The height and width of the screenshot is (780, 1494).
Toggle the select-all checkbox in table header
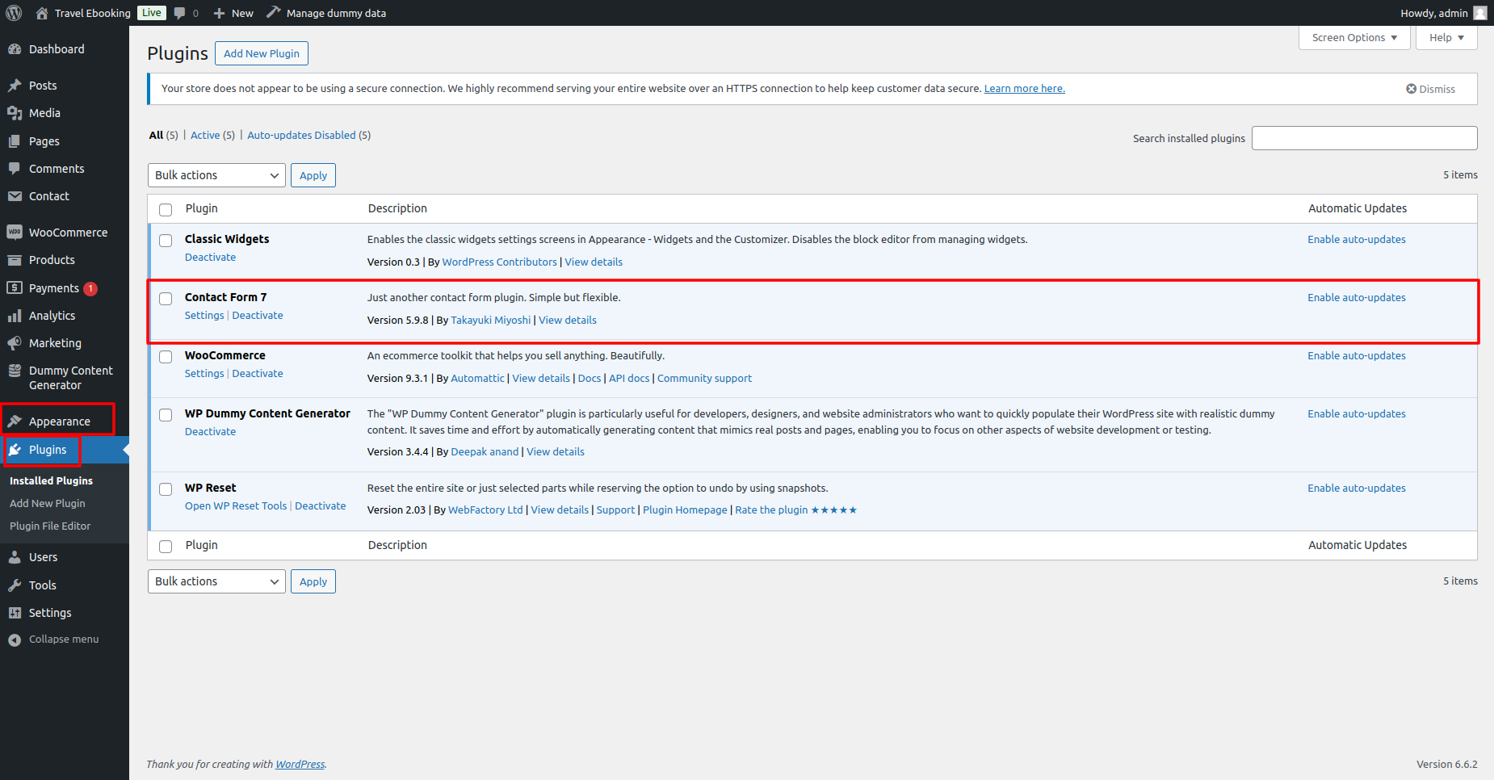coord(166,210)
